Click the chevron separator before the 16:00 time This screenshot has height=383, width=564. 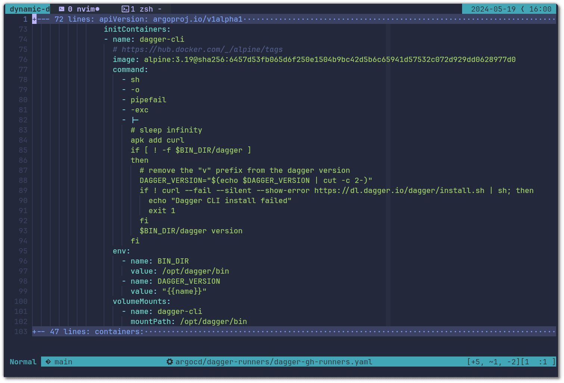pos(522,9)
